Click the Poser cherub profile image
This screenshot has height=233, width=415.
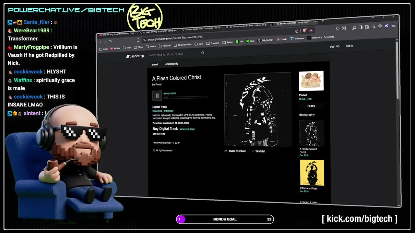(311, 81)
